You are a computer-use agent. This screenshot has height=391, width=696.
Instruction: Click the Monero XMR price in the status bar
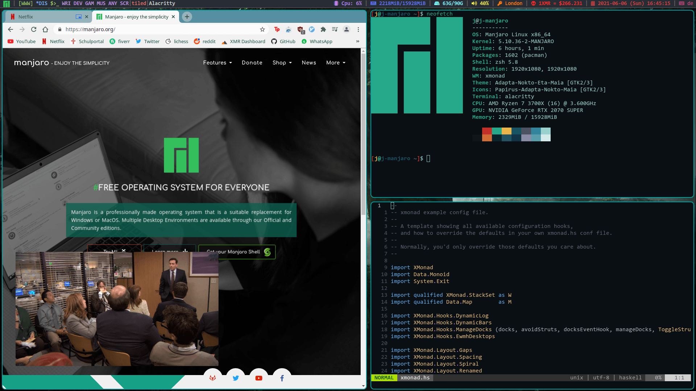coord(556,3)
